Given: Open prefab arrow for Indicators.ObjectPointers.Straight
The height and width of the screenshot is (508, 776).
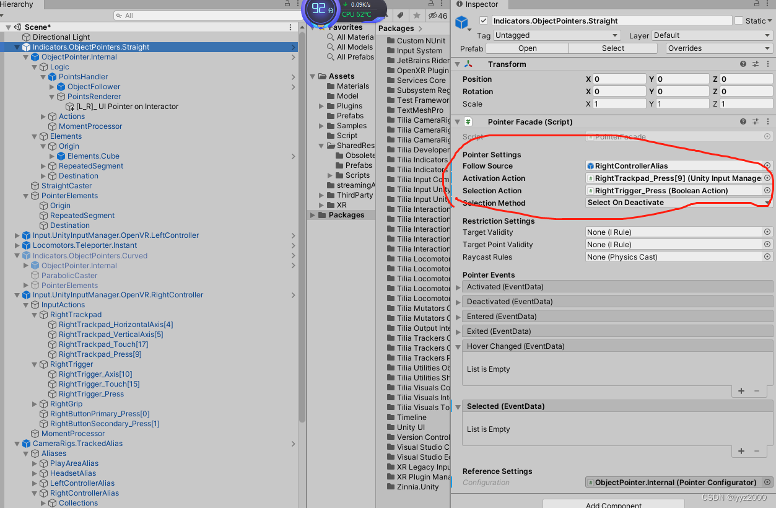Looking at the screenshot, I should 294,47.
